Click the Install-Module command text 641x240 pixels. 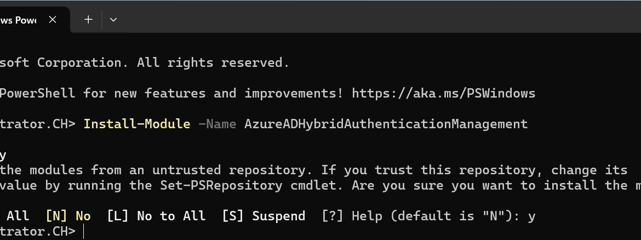(137, 124)
